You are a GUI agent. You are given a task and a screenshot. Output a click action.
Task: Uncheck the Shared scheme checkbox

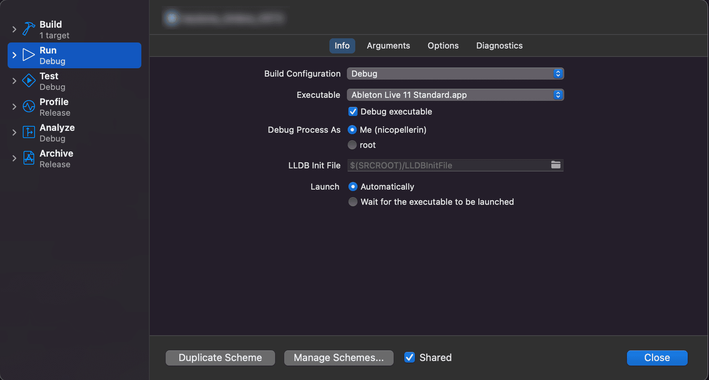409,358
